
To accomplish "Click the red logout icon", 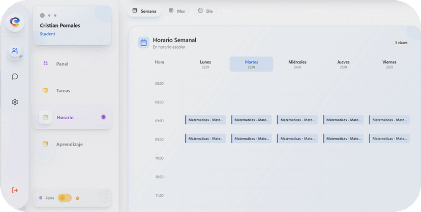I will [x=15, y=190].
